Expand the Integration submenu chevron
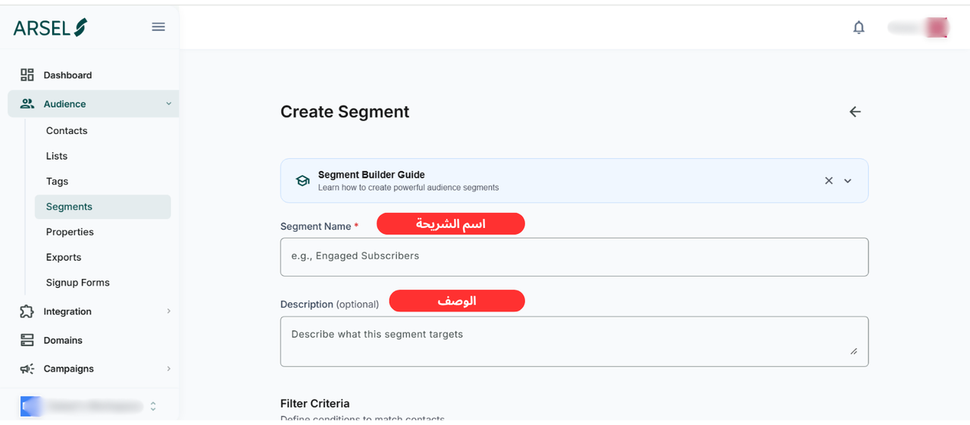The height and width of the screenshot is (425, 970). tap(168, 311)
